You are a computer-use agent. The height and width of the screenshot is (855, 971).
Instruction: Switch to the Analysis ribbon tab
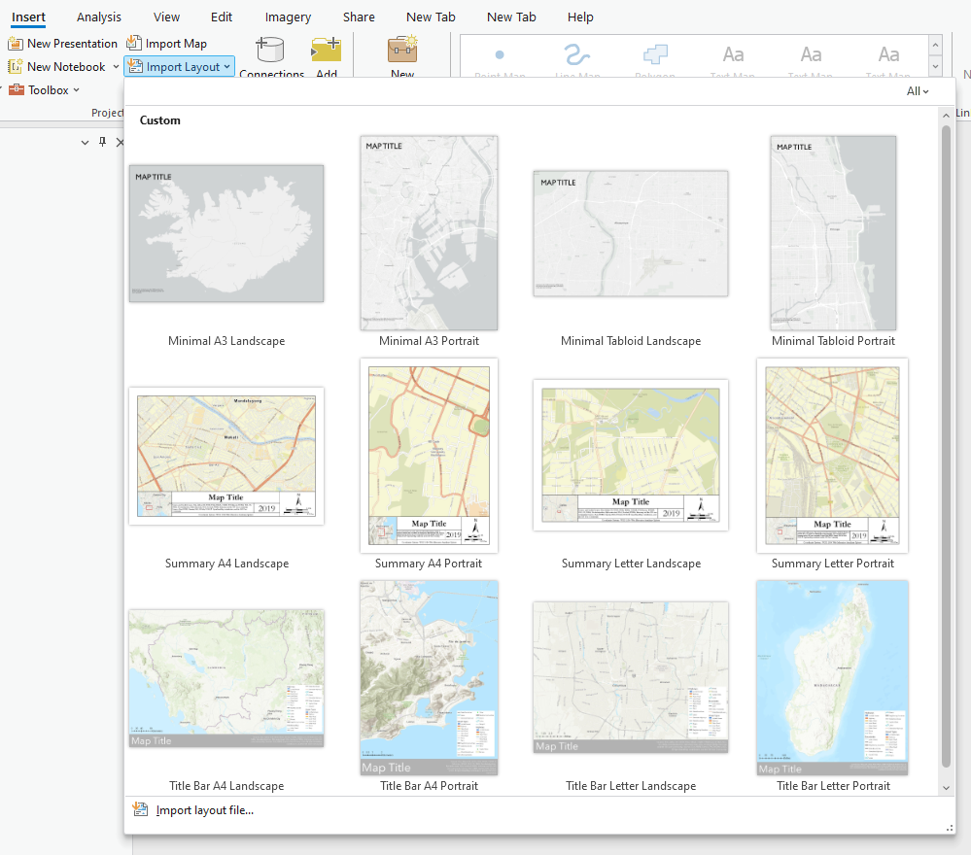point(98,17)
